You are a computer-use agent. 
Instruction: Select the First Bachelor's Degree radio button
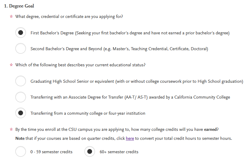(x=21, y=33)
